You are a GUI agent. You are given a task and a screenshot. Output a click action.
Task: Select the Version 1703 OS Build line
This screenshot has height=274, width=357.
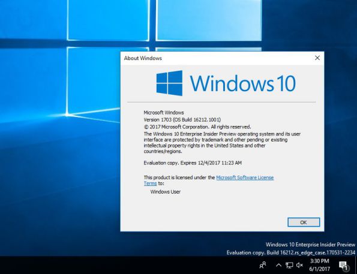pyautogui.click(x=182, y=120)
